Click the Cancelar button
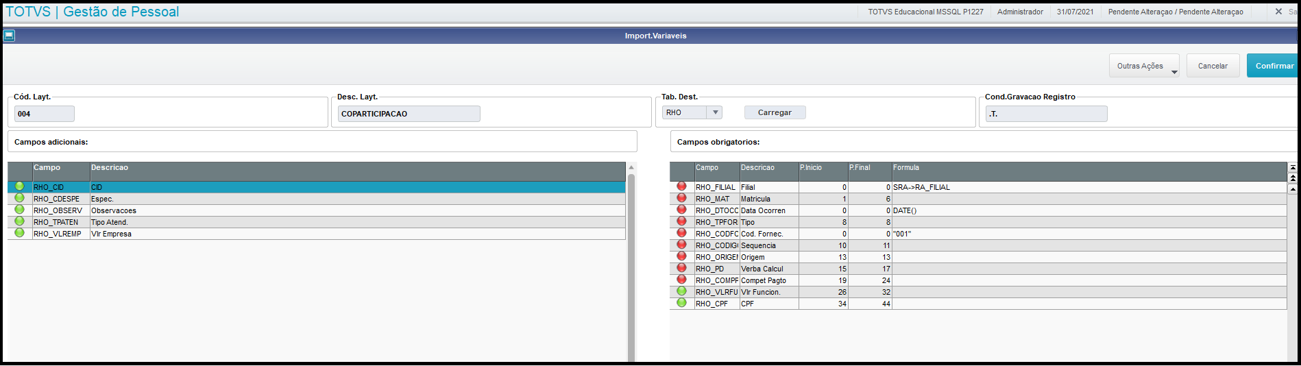 click(x=1213, y=66)
